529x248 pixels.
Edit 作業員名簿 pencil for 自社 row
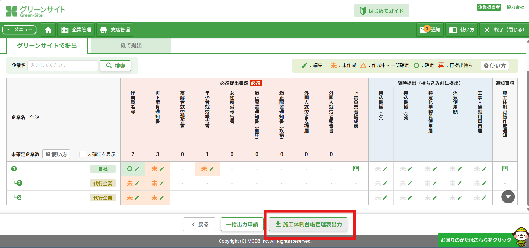137,169
